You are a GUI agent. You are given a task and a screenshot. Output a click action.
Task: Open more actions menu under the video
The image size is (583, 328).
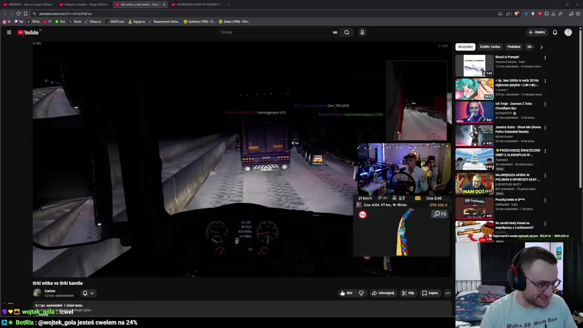tap(448, 293)
